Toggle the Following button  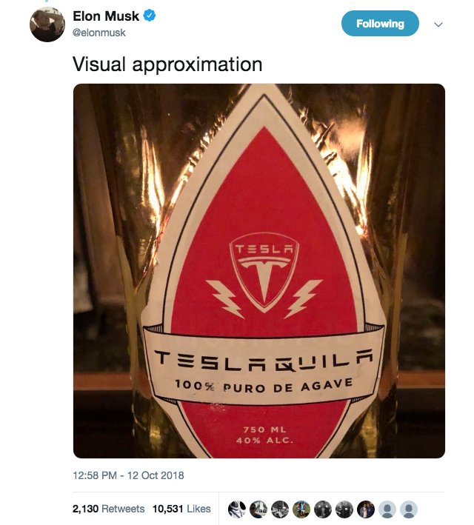(380, 24)
